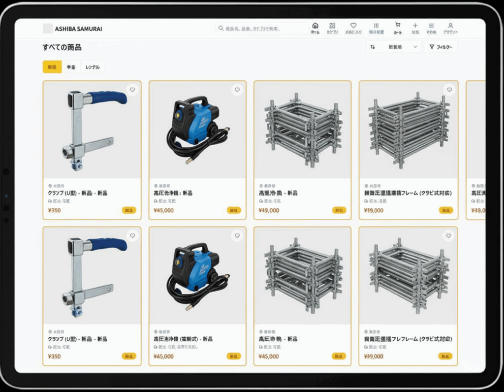
Task: Click the chevron arrow in sort dropdown
Action: 415,47
